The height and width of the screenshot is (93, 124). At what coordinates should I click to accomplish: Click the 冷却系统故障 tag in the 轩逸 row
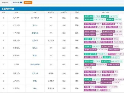click(112, 87)
